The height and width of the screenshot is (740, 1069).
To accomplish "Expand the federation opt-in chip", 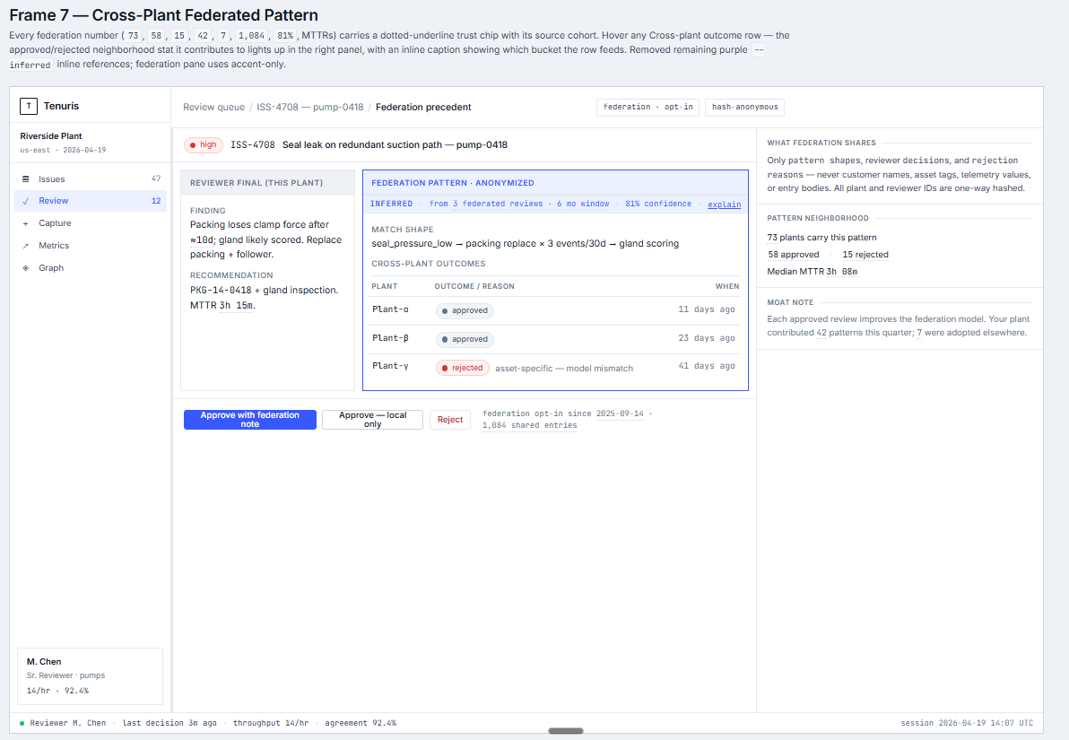I will point(647,107).
